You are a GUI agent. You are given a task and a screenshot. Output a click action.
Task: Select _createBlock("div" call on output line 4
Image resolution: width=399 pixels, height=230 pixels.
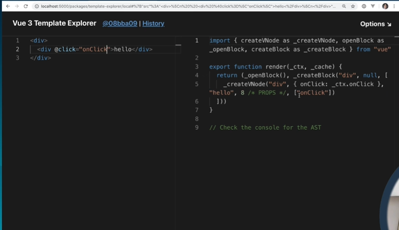point(324,75)
